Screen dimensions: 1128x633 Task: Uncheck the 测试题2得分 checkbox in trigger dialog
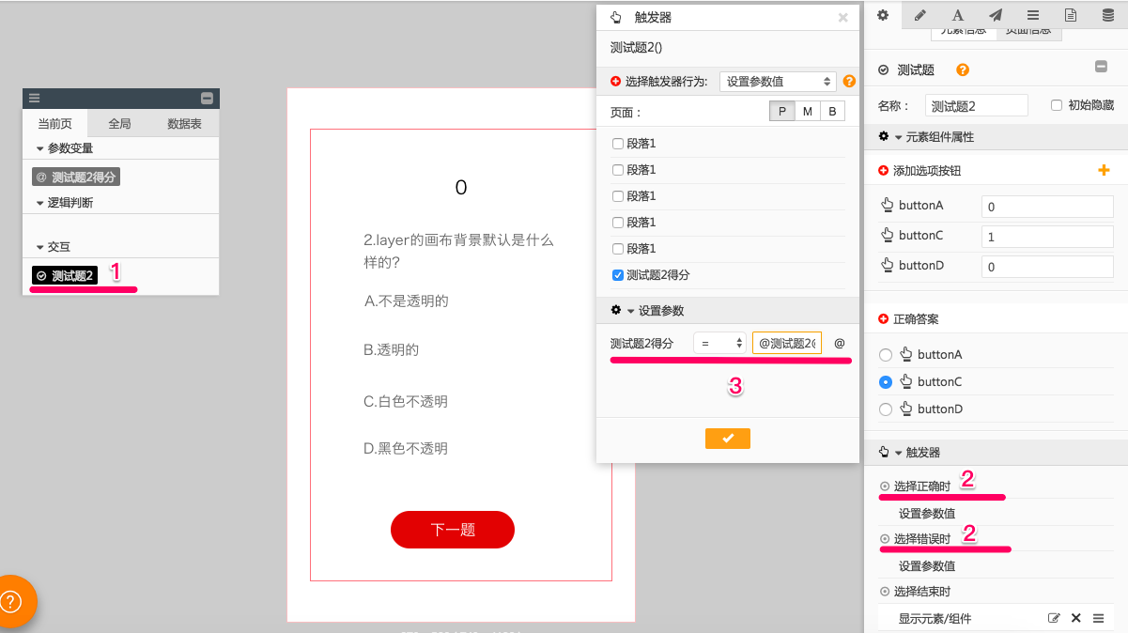(x=618, y=275)
